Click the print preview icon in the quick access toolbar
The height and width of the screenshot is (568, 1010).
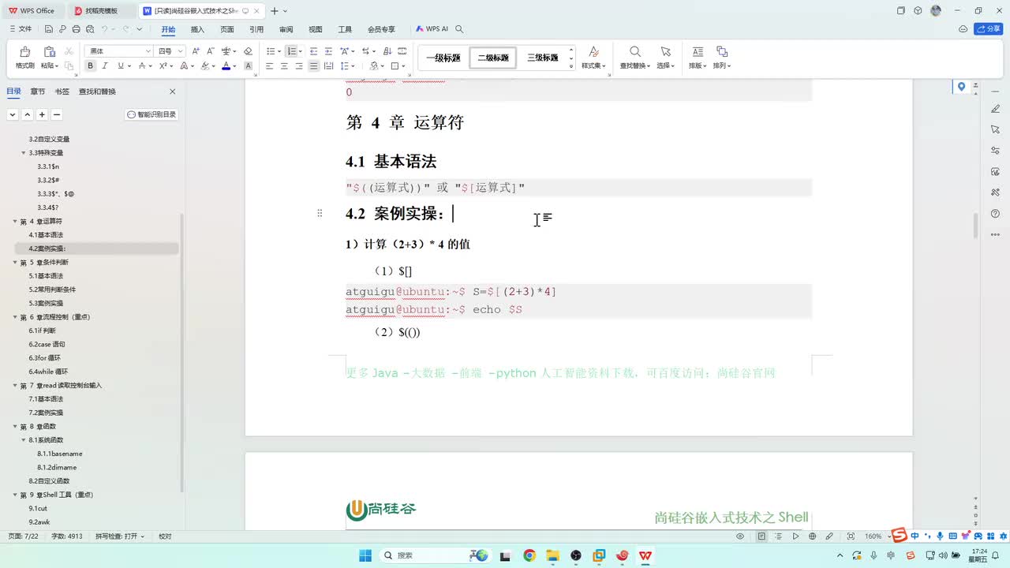point(89,29)
